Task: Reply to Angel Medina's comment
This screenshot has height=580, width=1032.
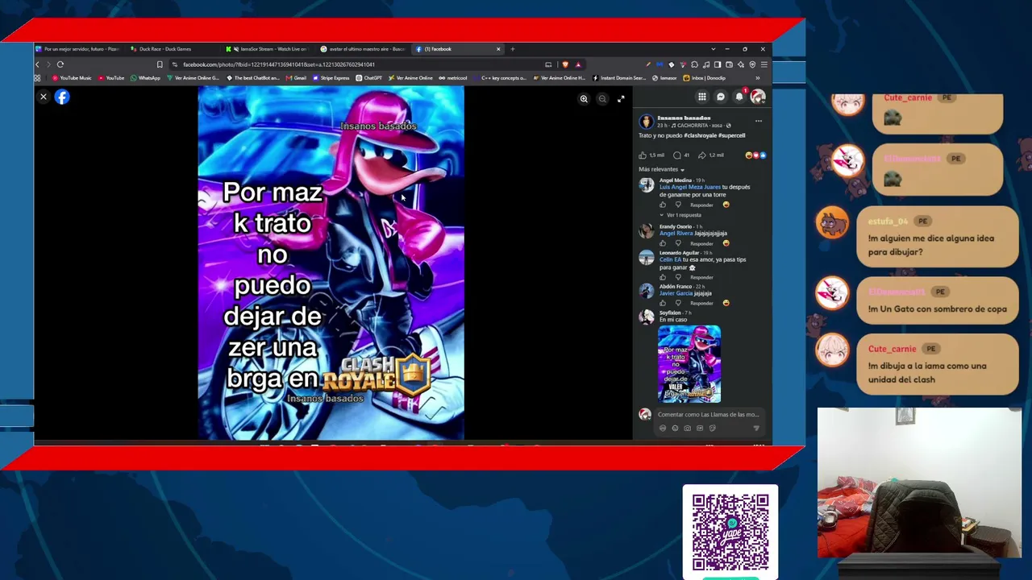Action: pos(701,205)
